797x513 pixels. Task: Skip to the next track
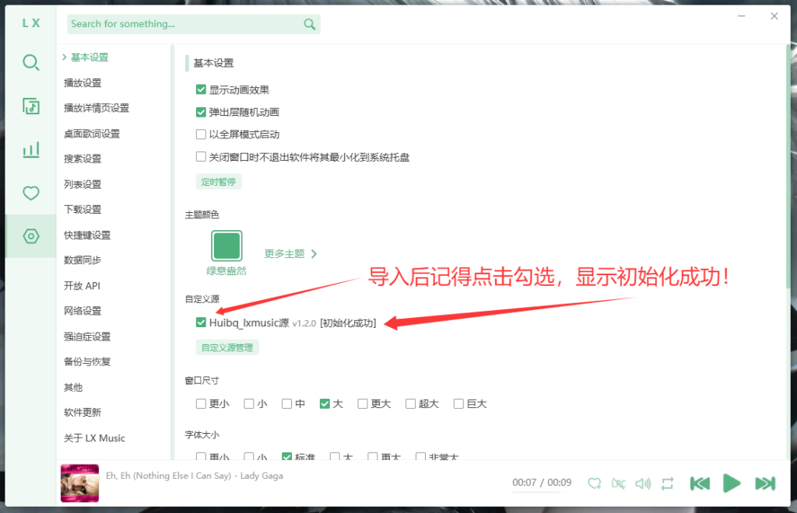pyautogui.click(x=765, y=483)
